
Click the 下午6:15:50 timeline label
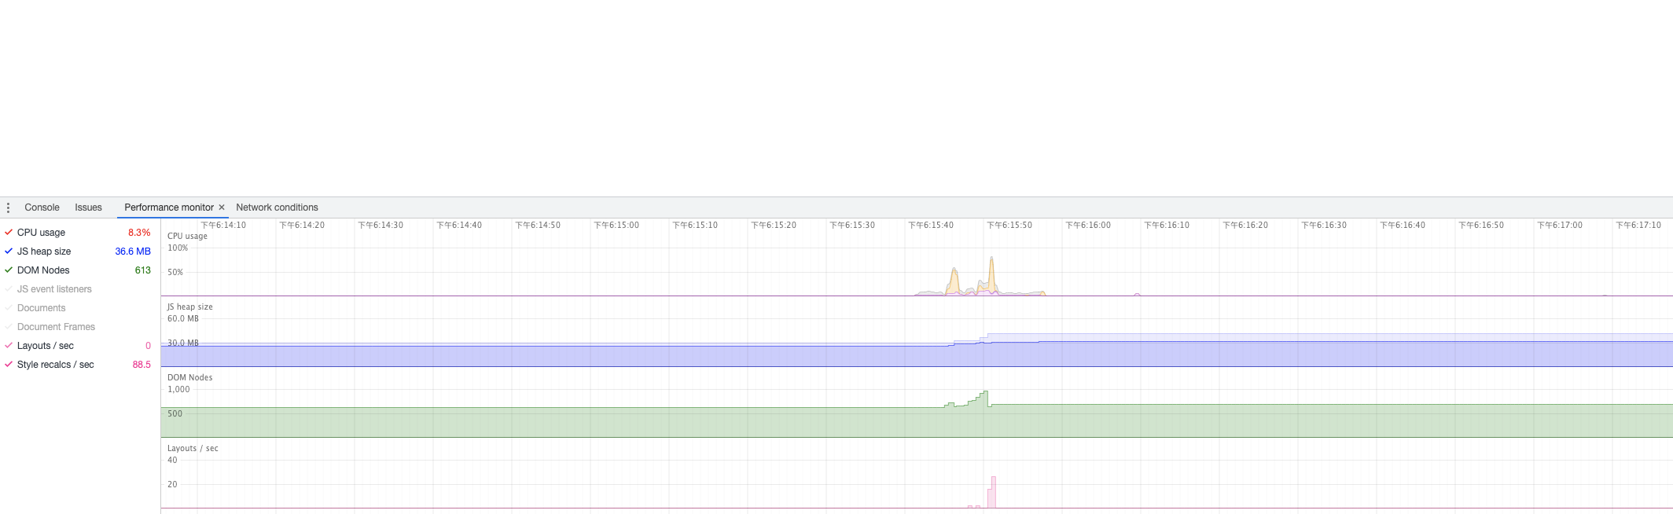pos(1009,225)
